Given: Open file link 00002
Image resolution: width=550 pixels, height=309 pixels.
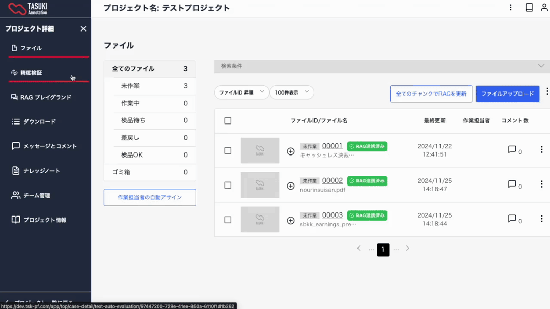Looking at the screenshot, I should pos(332,180).
